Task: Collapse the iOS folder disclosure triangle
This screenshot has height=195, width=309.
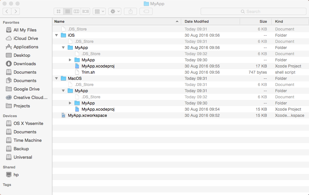Action: [x=57, y=35]
